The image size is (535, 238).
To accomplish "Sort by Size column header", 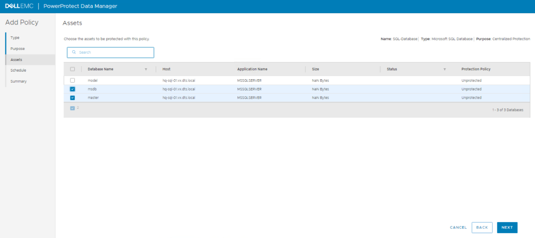I will (x=315, y=69).
